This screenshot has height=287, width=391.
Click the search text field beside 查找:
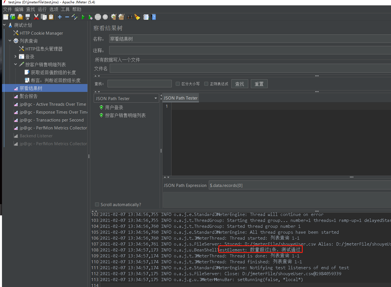(140, 84)
